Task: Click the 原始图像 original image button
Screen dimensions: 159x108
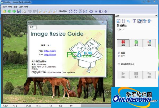Action: click(63, 11)
